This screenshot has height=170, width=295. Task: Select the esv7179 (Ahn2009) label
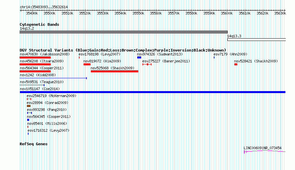coord(230,54)
